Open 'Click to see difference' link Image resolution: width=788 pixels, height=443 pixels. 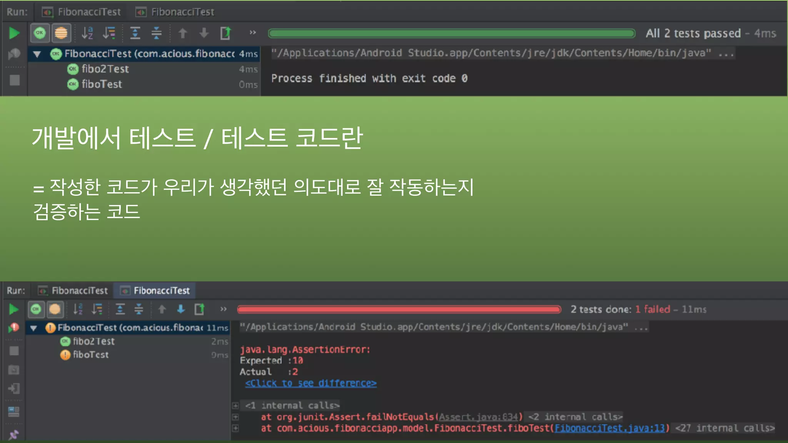tap(311, 383)
